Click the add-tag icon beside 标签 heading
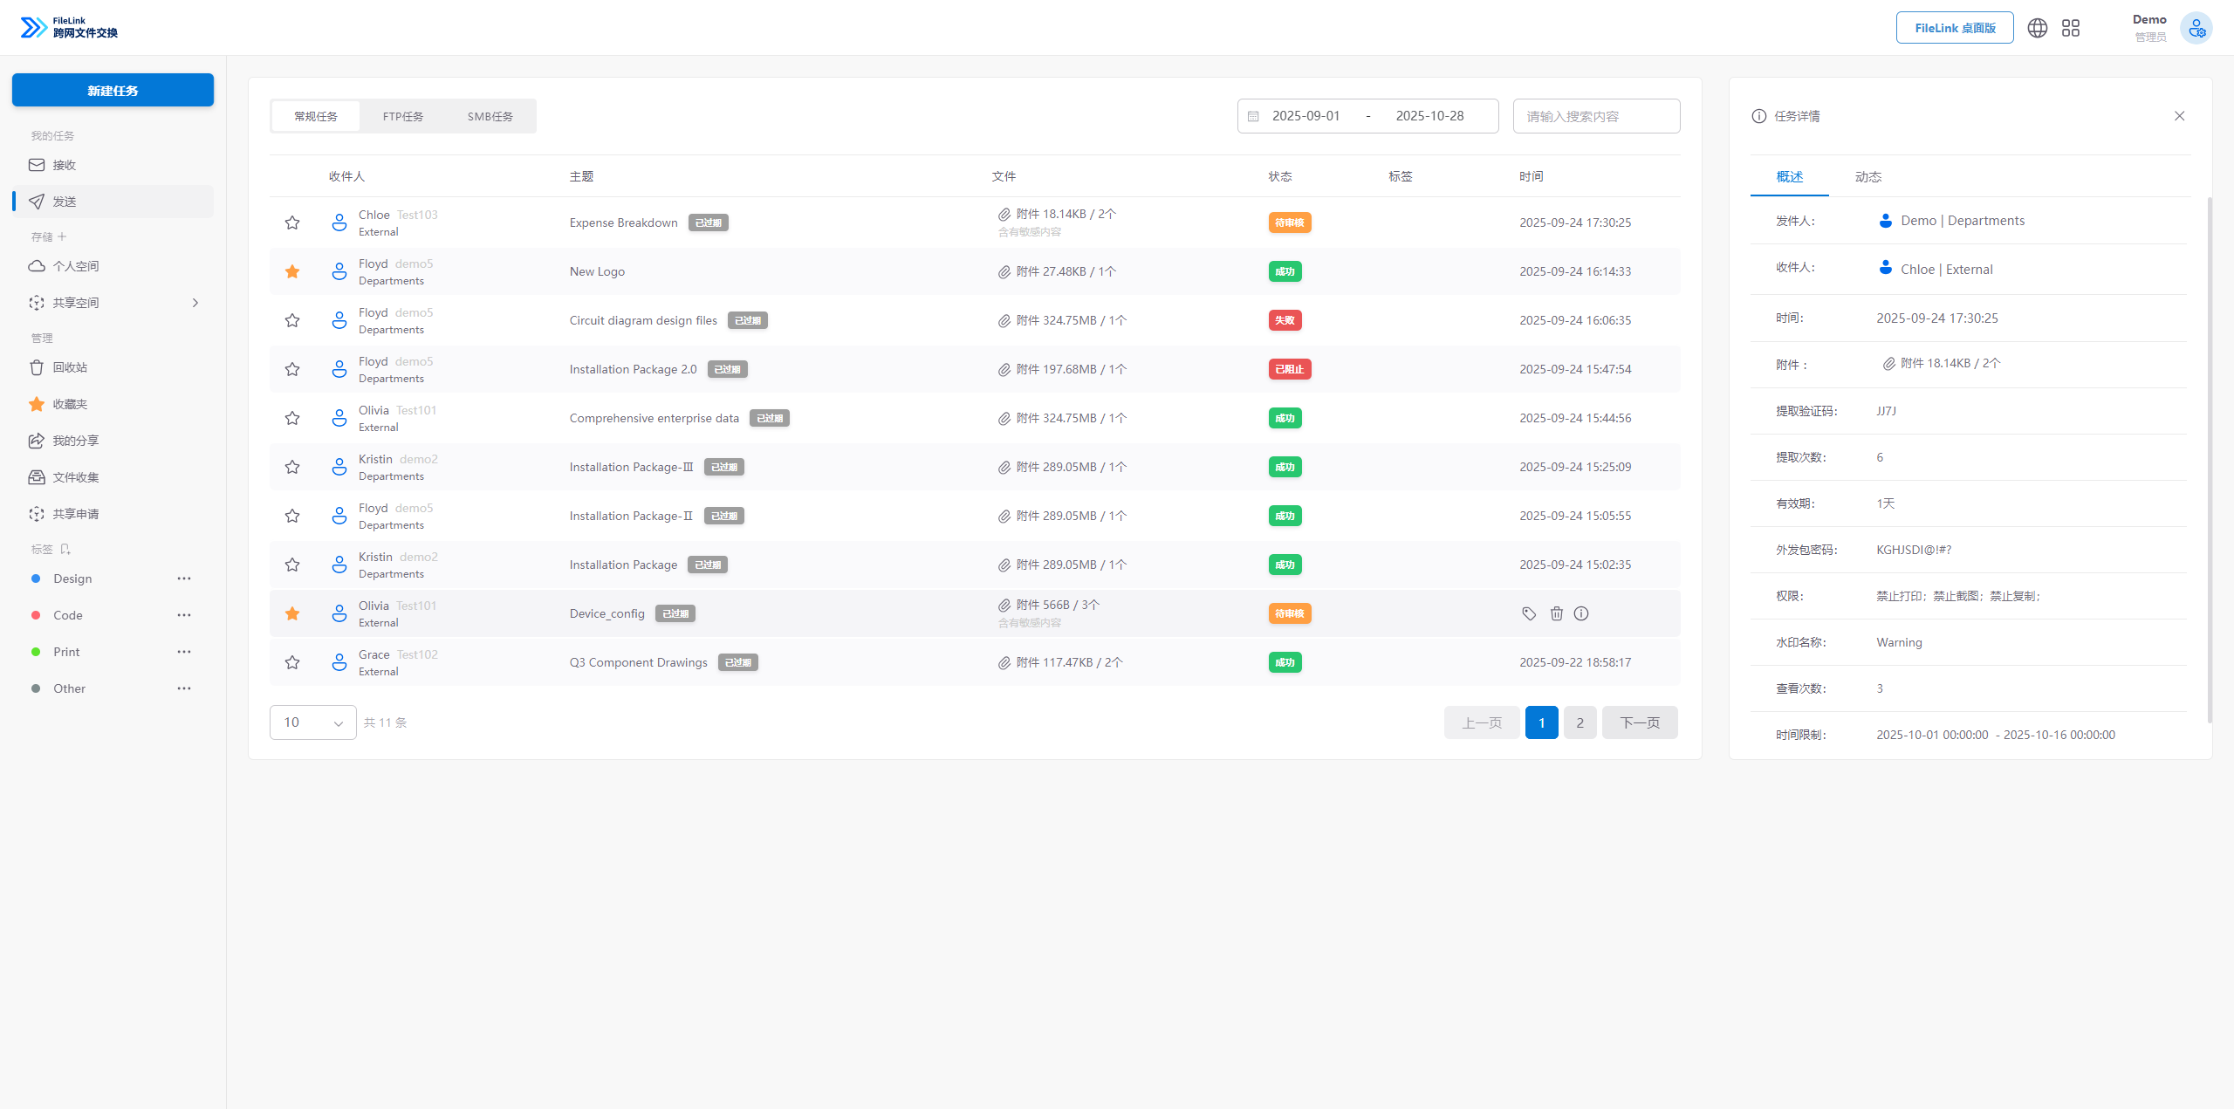 point(65,549)
